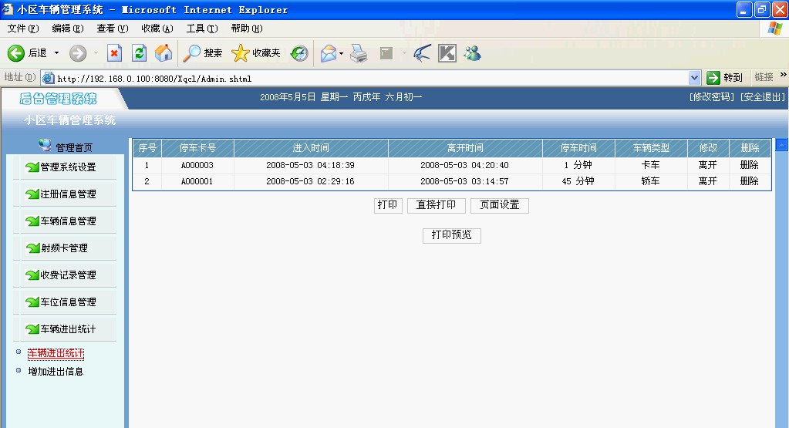This screenshot has width=789, height=428.
Task: Click the 管理首页 globe icon
Action: [45, 145]
